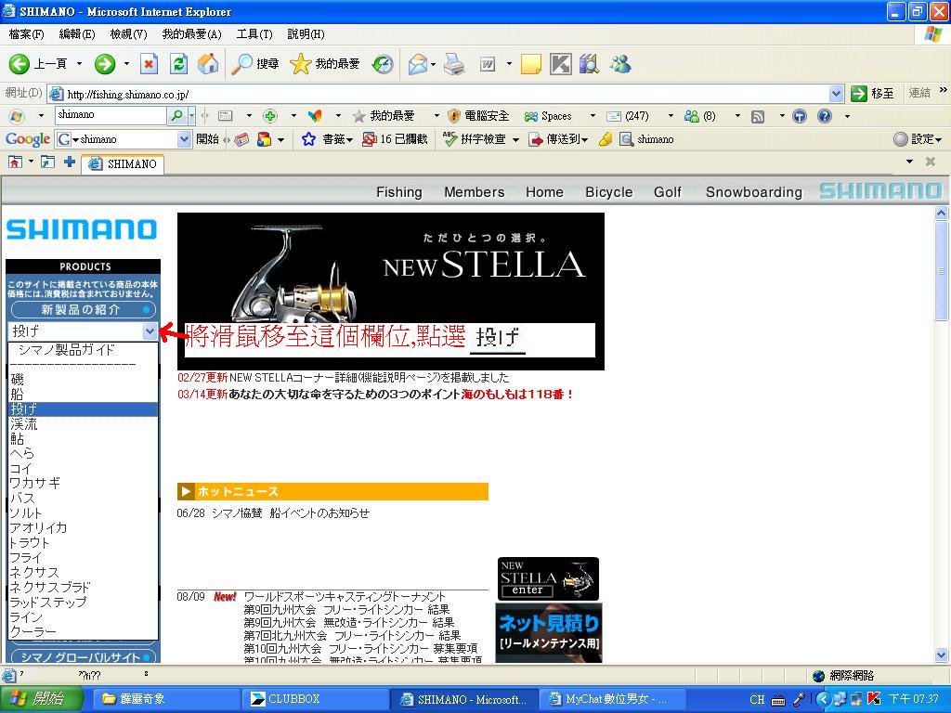Print the page using printer icon

[x=453, y=64]
